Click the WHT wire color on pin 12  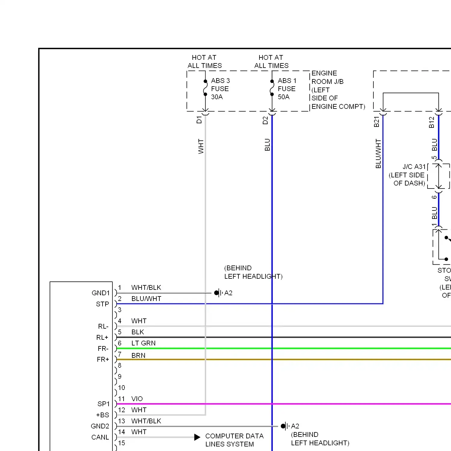(139, 410)
